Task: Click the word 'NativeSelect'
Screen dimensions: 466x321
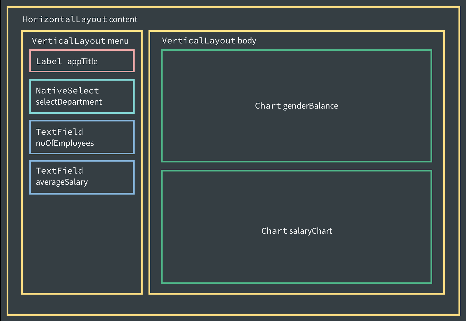Action: pyautogui.click(x=67, y=91)
